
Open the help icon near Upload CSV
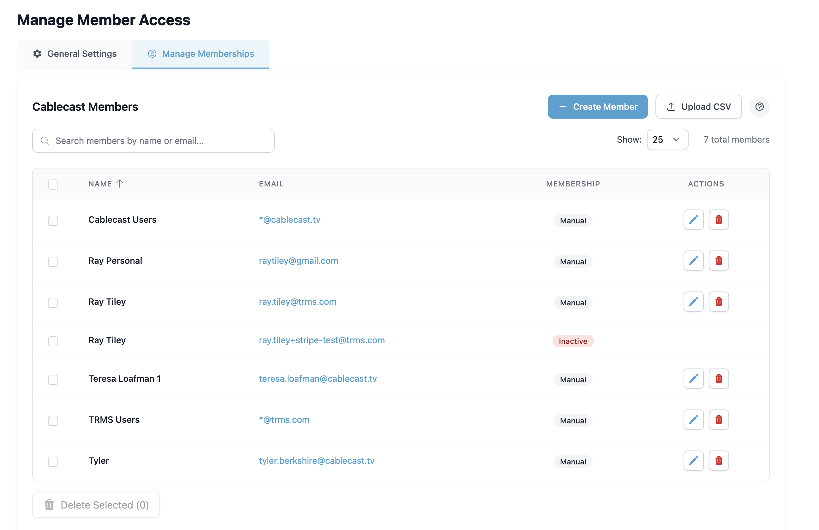(x=760, y=107)
